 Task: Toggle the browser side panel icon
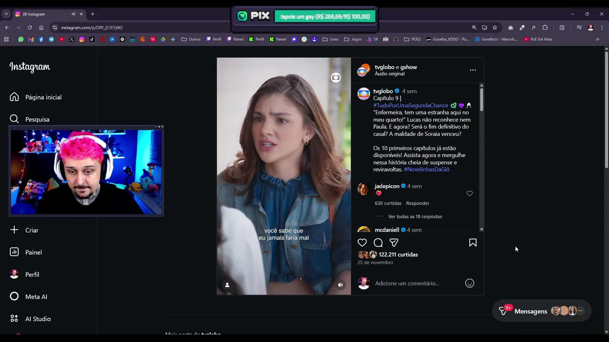point(562,28)
